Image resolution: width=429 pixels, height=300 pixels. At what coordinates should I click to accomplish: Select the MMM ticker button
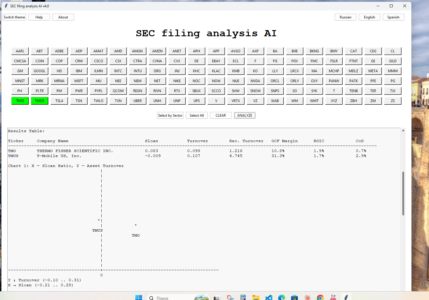tap(393, 71)
